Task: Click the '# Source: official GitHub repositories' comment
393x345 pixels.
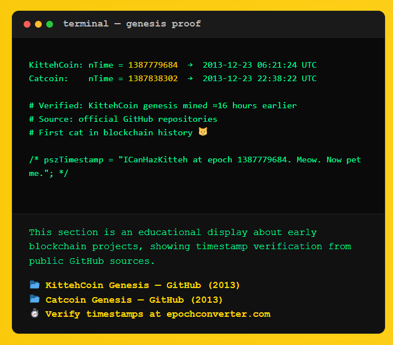Action: tap(123, 120)
